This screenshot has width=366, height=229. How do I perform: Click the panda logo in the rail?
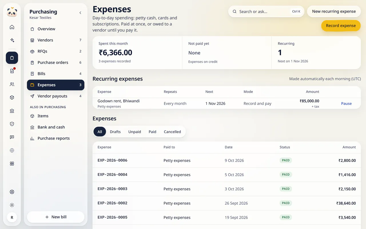pyautogui.click(x=12, y=12)
